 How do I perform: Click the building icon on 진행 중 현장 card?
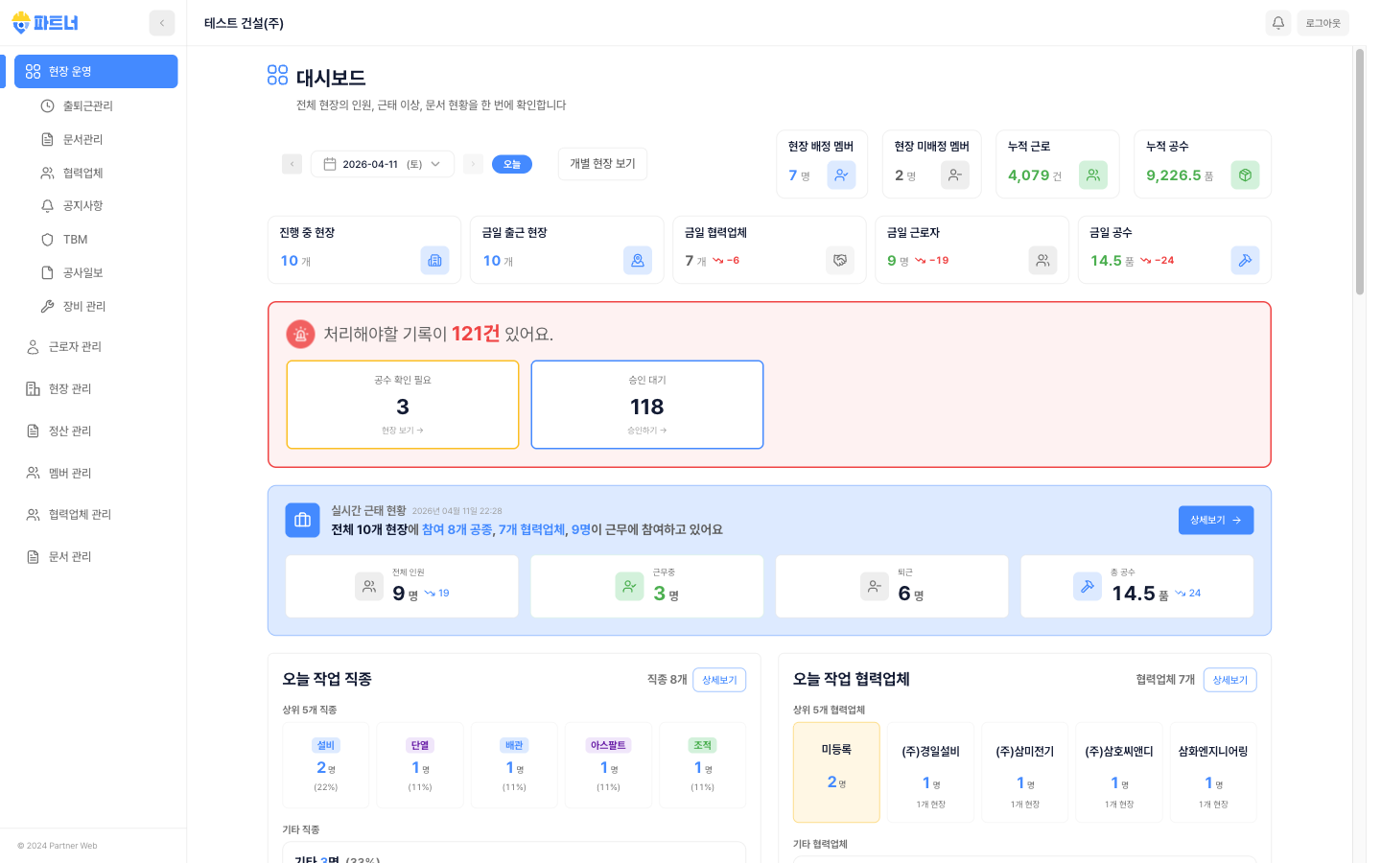[435, 260]
